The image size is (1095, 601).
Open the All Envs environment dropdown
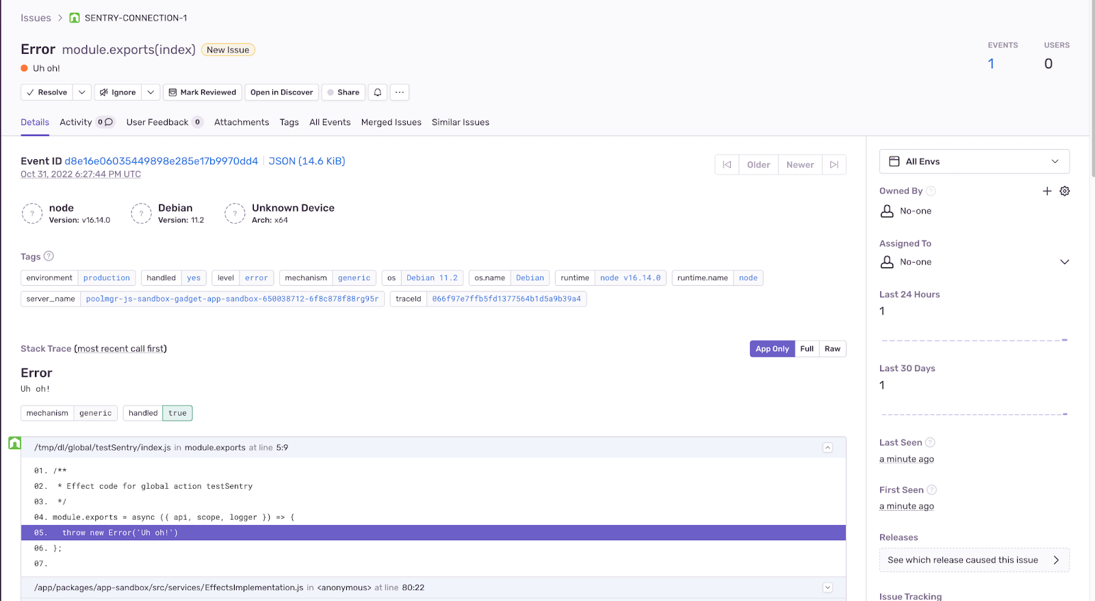(974, 161)
